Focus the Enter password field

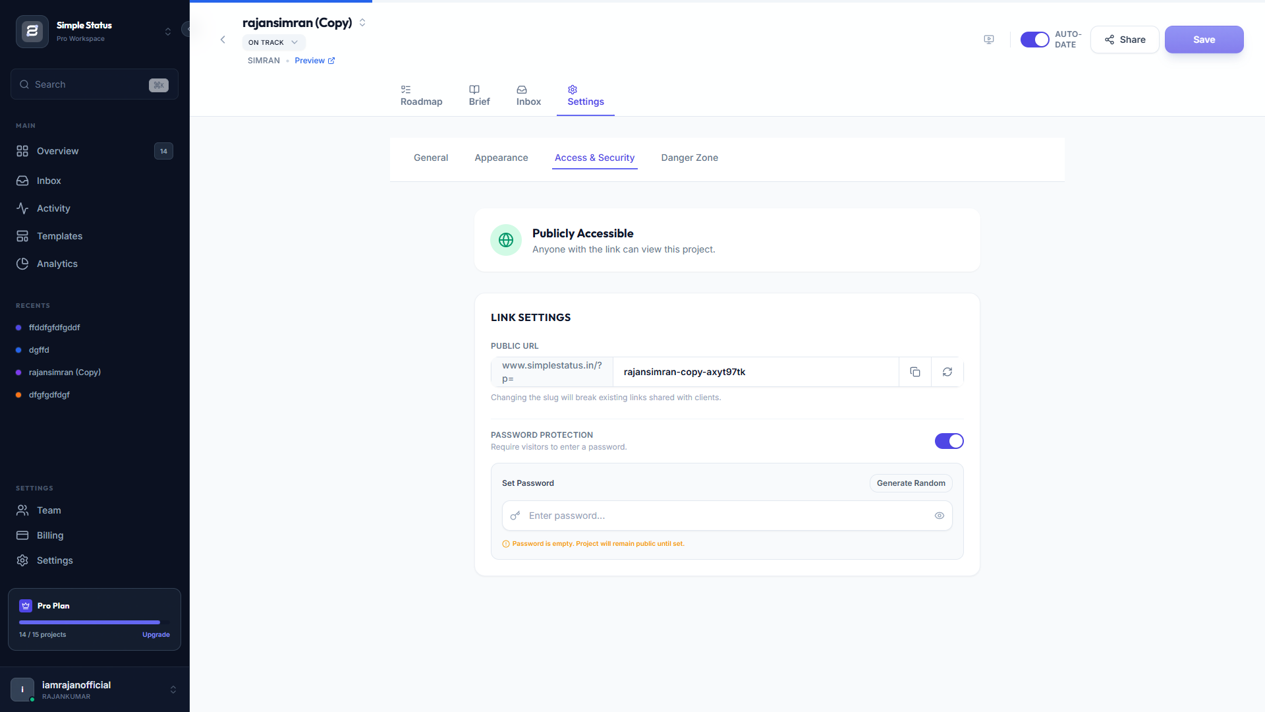725,516
